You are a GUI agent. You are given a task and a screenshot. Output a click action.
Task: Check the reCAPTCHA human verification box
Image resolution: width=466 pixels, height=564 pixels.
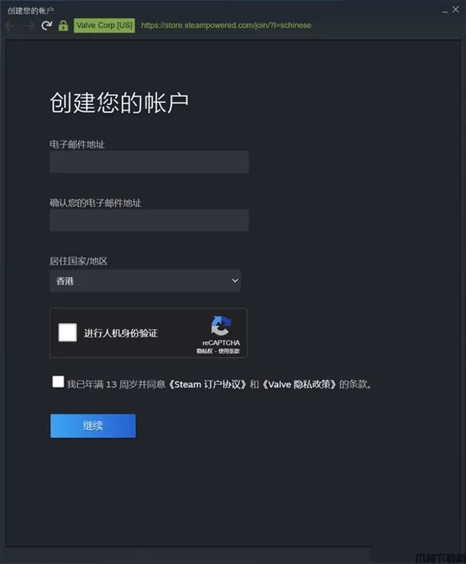[x=68, y=332]
